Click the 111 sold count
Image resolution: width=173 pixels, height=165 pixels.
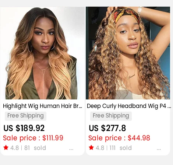tap(121, 148)
